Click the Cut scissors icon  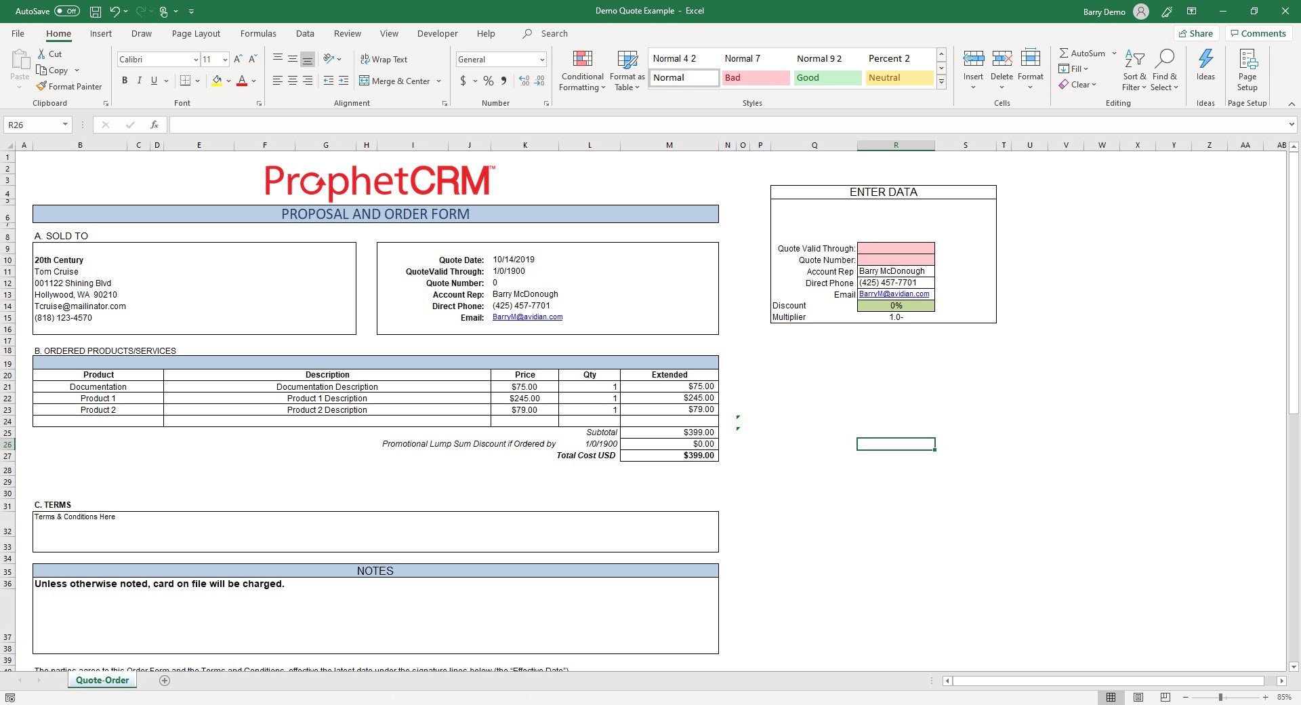[41, 54]
